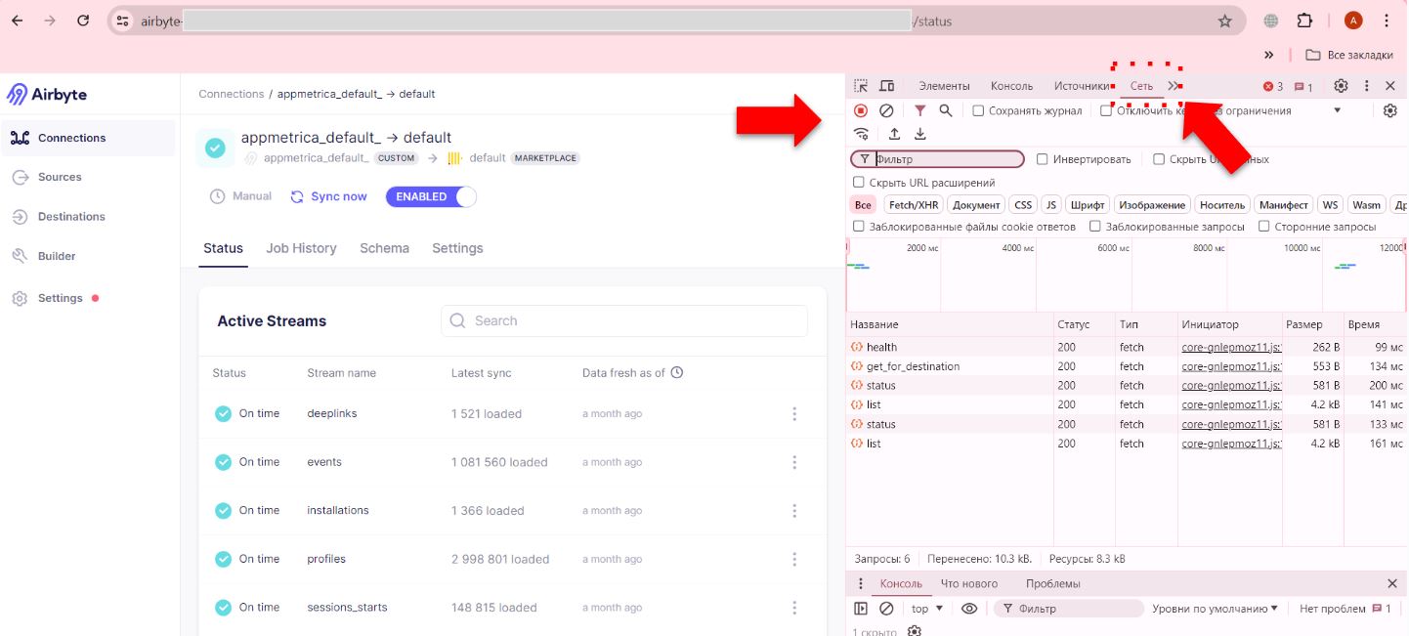
Task: Switch to the Job History tab
Action: click(x=301, y=248)
